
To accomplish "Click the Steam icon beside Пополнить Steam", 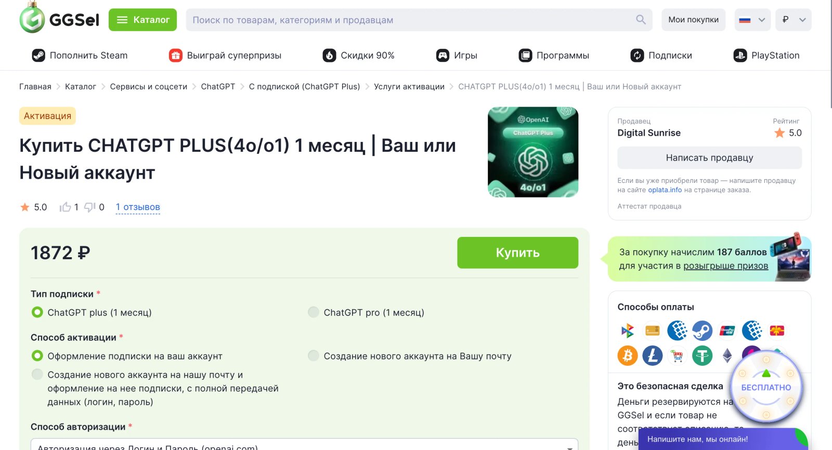I will pyautogui.click(x=38, y=56).
